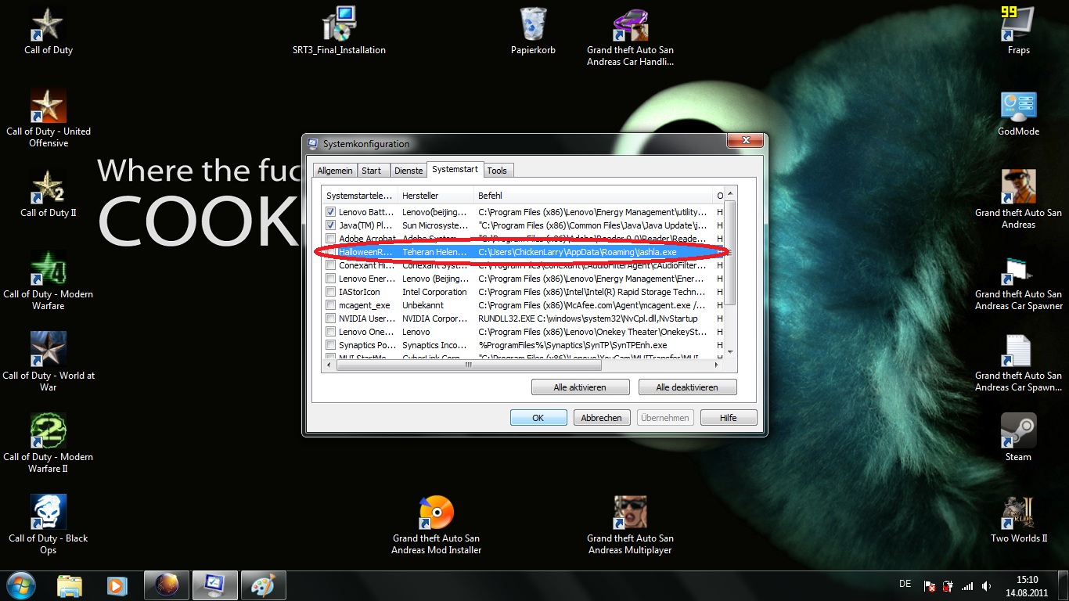Select the GodMode desktop icon
Viewport: 1069px width, 601px height.
(x=1018, y=113)
